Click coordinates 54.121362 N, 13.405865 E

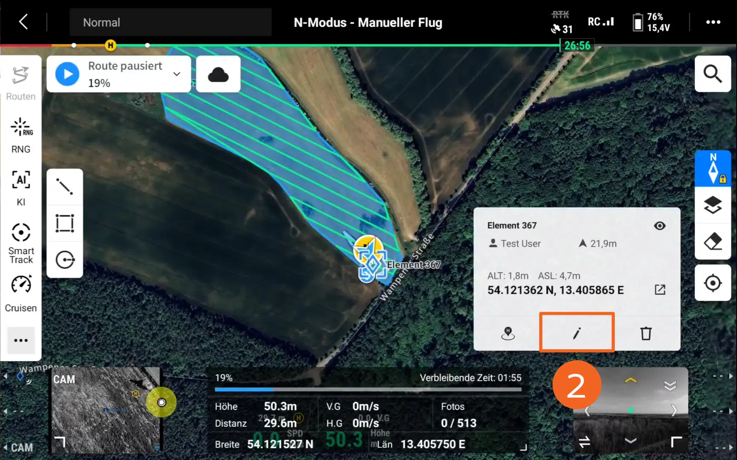[555, 290]
